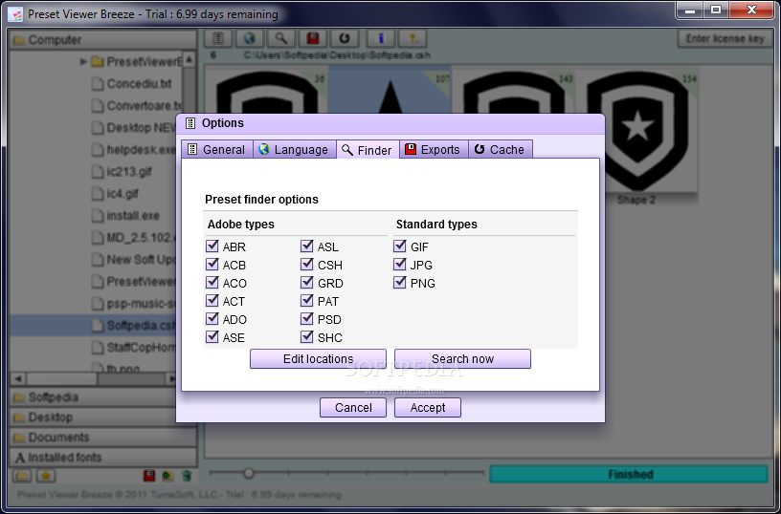Disable the ASE type checkbox

point(212,336)
